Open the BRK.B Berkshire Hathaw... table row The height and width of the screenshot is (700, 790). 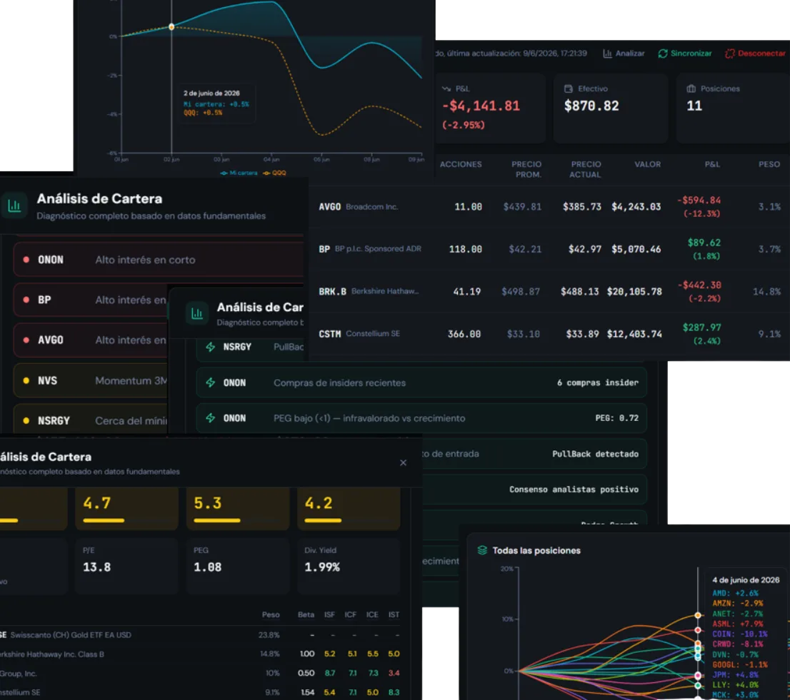549,291
